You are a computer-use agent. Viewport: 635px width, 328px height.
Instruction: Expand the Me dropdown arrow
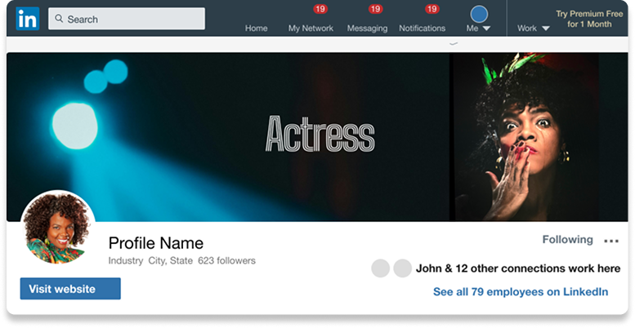click(x=487, y=29)
